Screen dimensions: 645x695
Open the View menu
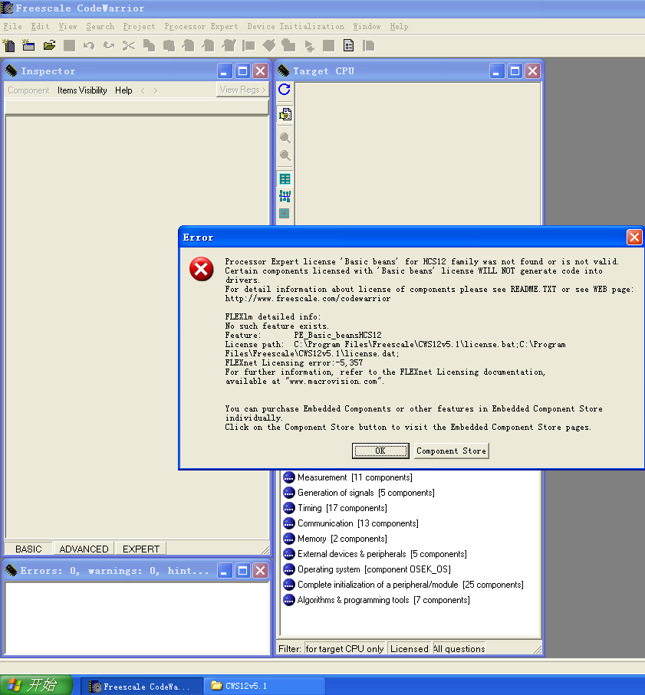(x=67, y=27)
